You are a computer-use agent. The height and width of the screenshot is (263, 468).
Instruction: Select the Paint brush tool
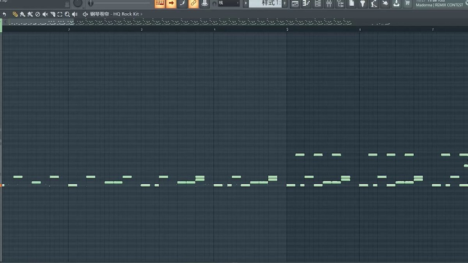(x=23, y=14)
